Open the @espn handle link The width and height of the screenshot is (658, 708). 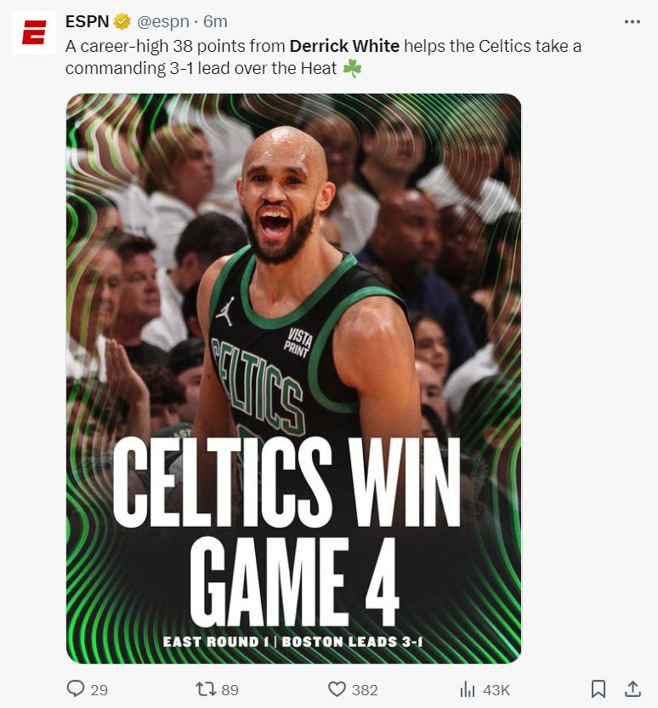pos(163,21)
